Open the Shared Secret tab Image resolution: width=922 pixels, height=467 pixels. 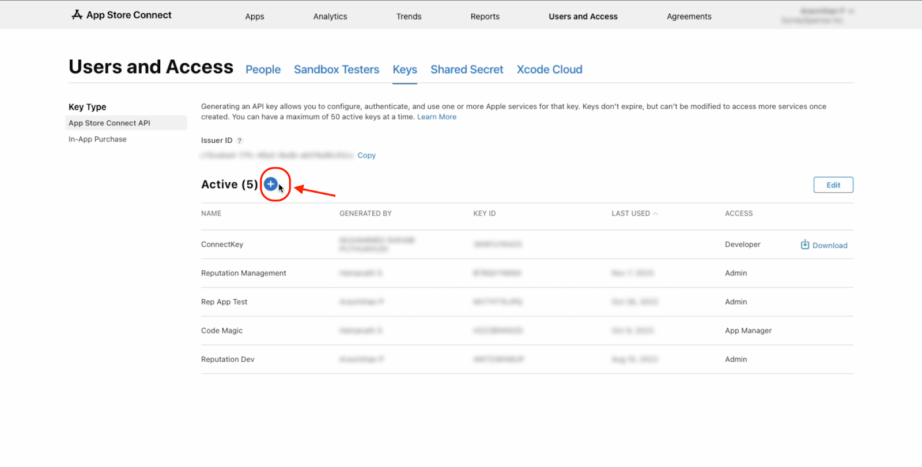click(x=467, y=70)
